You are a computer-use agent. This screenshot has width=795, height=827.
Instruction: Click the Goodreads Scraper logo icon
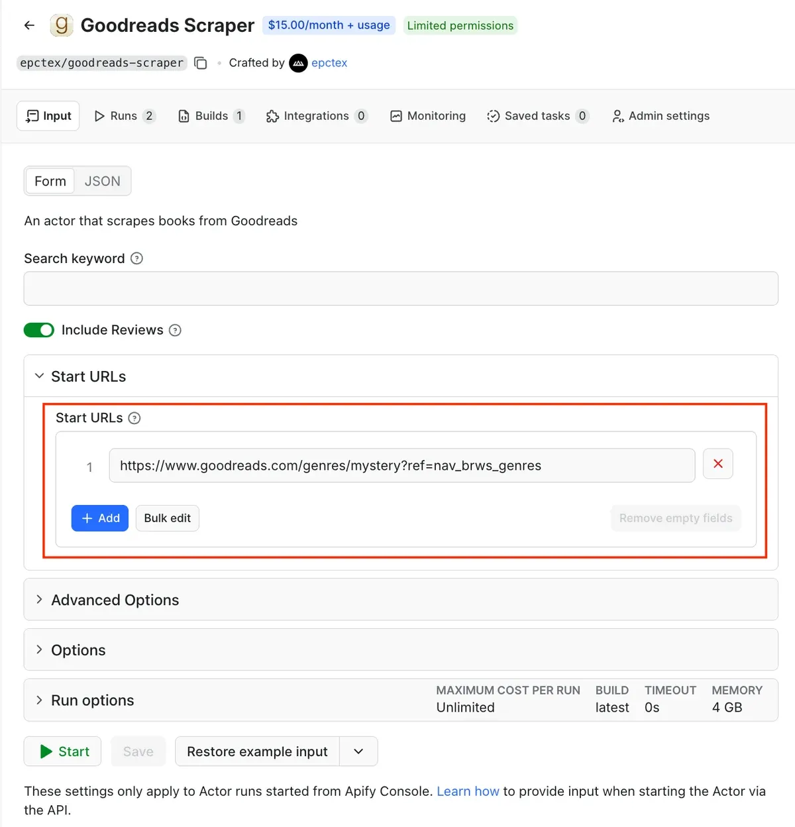pos(62,25)
